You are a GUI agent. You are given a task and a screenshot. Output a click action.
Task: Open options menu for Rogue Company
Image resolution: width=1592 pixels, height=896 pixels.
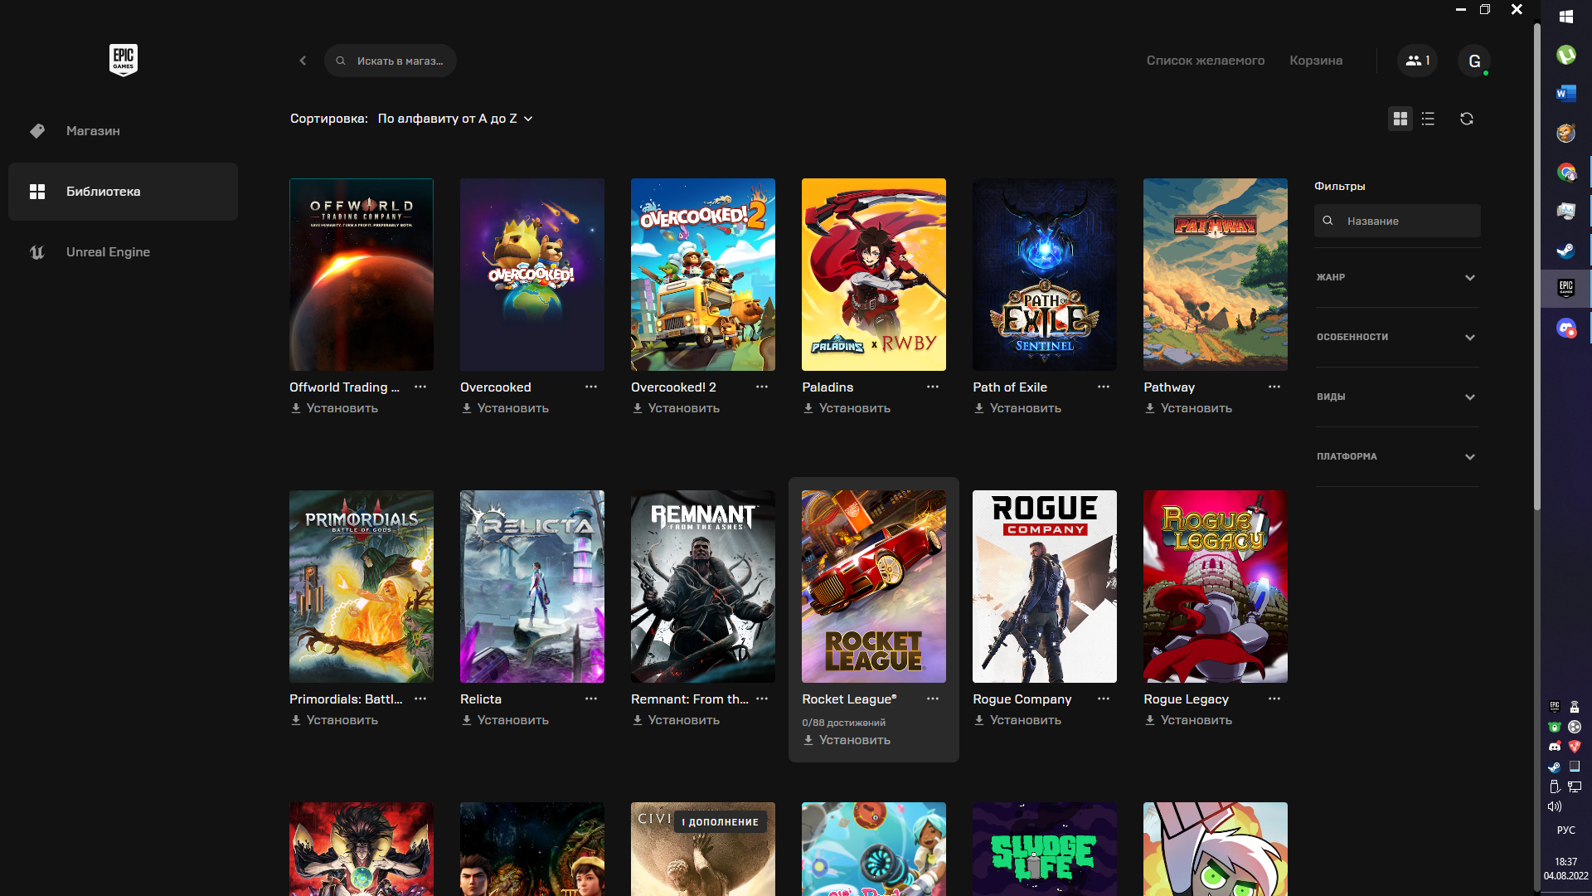1104,699
